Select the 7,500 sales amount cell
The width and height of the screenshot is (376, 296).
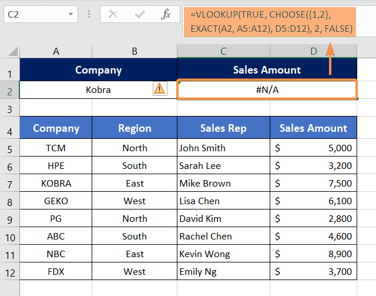313,183
